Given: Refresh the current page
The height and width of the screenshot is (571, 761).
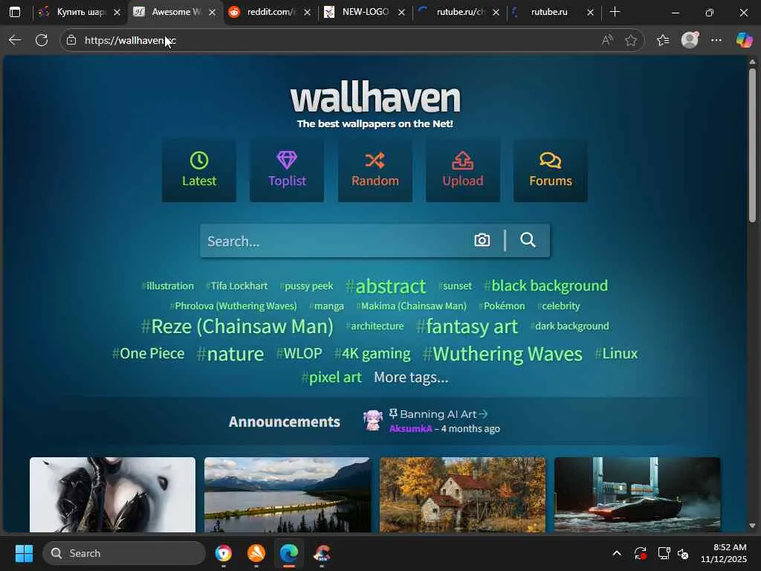Looking at the screenshot, I should tap(42, 40).
